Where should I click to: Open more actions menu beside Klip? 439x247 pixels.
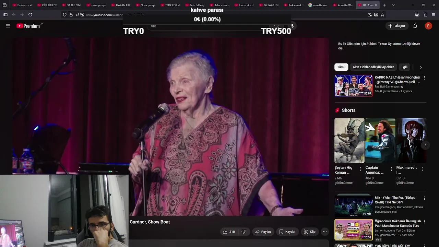click(325, 232)
